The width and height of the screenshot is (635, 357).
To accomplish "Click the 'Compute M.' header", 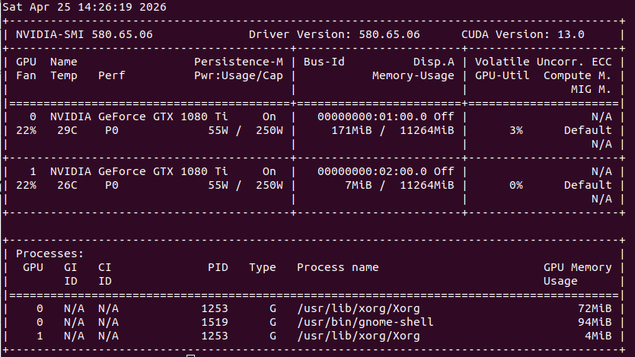I will tap(577, 75).
